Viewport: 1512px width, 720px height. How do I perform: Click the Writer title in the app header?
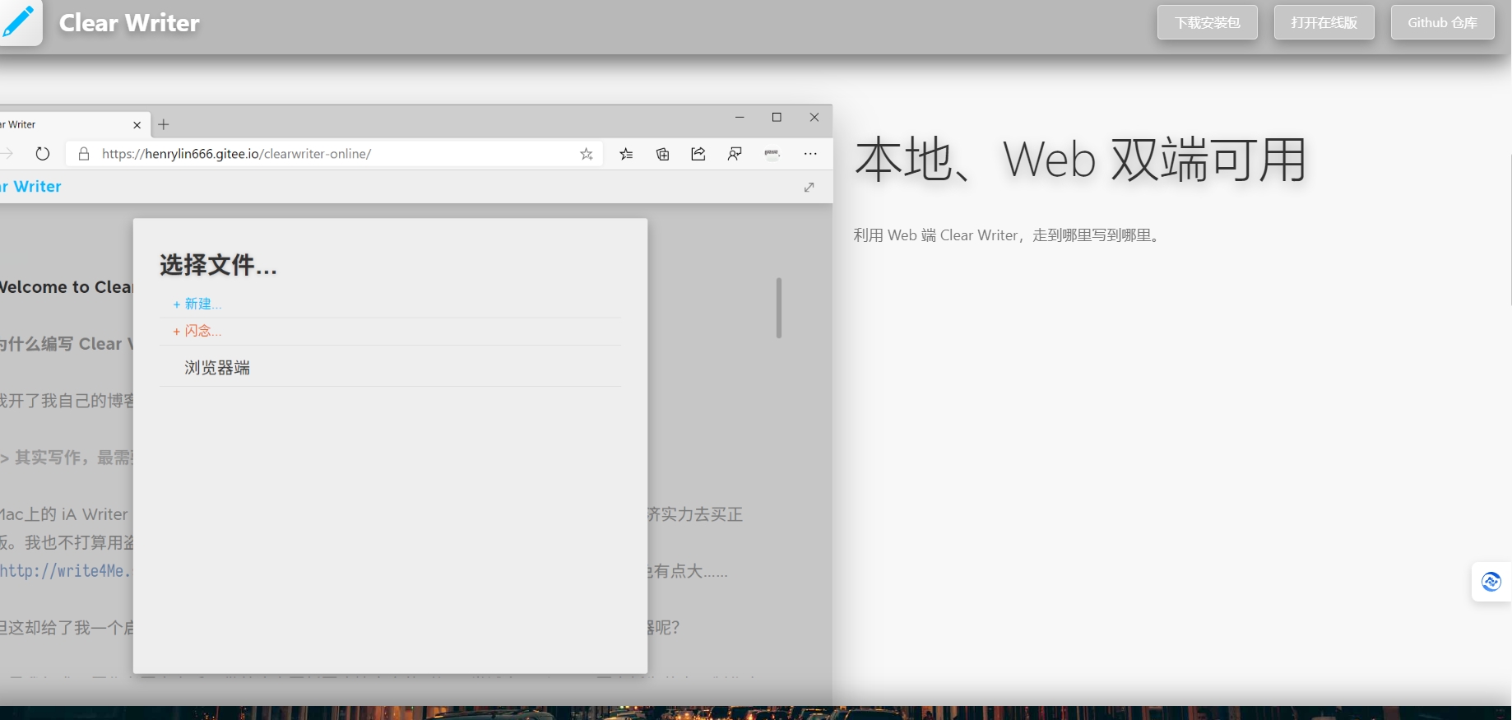31,187
